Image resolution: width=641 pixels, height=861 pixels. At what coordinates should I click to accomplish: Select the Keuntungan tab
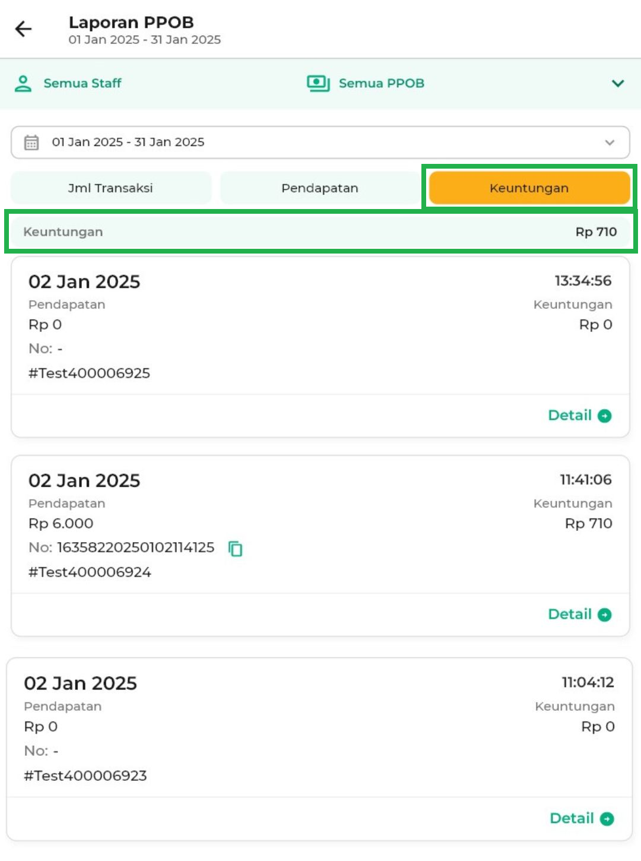(x=529, y=188)
